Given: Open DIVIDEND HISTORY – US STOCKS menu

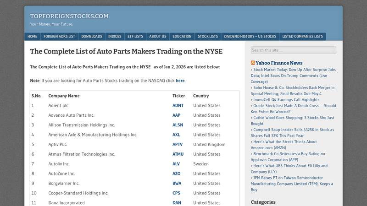Looking at the screenshot, I should (250, 37).
